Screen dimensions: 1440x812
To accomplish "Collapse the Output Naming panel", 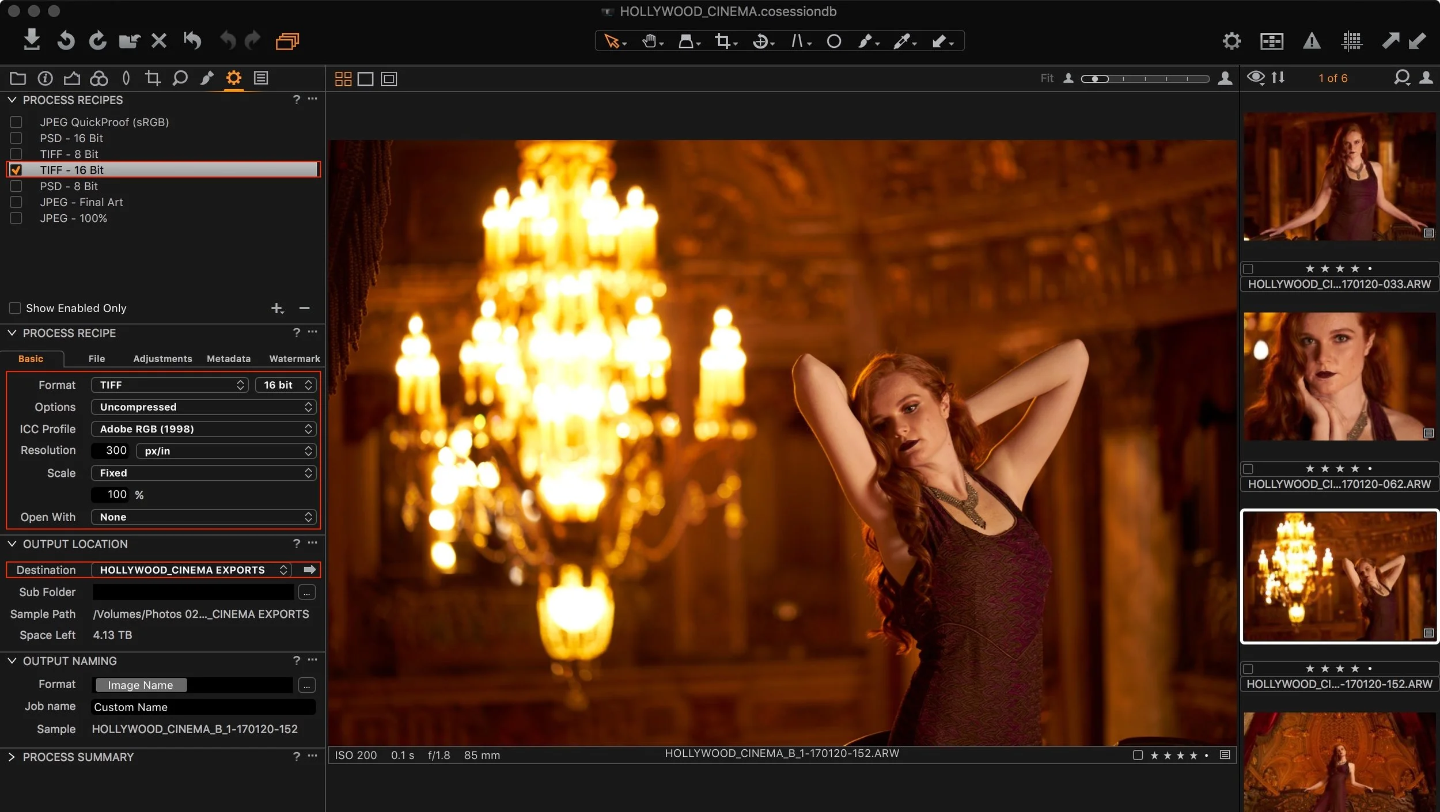I will pos(12,661).
